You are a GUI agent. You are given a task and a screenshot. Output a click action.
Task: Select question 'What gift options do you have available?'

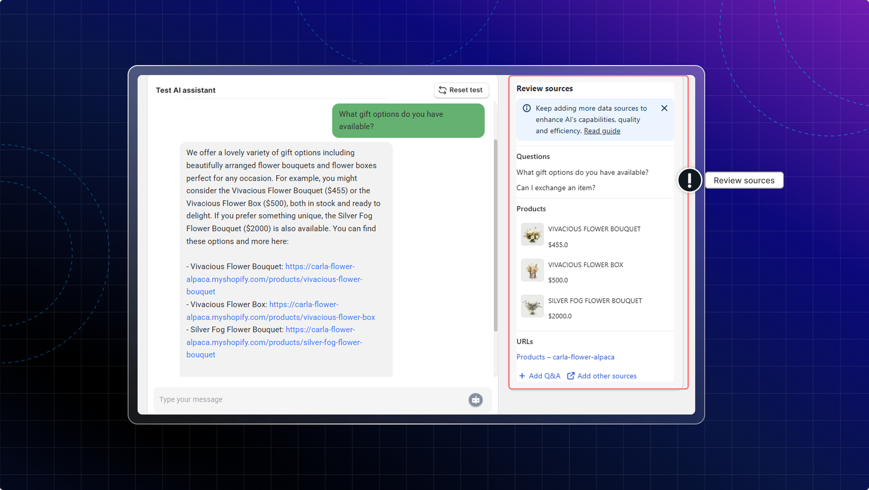pos(582,173)
